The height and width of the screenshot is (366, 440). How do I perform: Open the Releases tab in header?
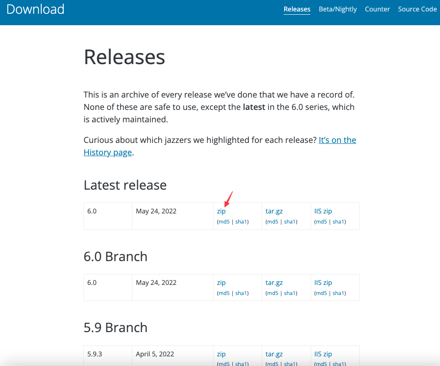tap(297, 9)
